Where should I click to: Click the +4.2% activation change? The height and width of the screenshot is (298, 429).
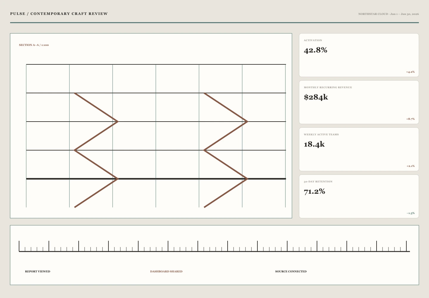pos(410,72)
